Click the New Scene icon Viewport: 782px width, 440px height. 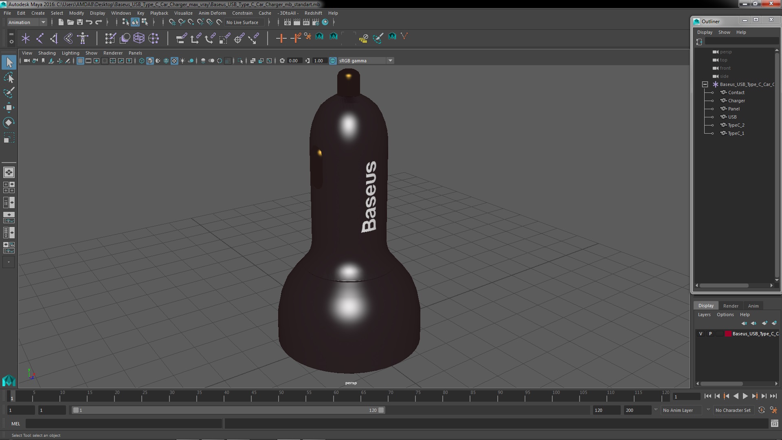(x=61, y=22)
